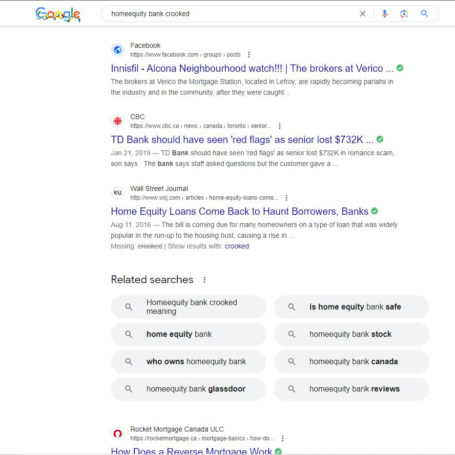
Task: Click the green verified badge beside the Reverse Mortgage result
Action: [x=278, y=451]
